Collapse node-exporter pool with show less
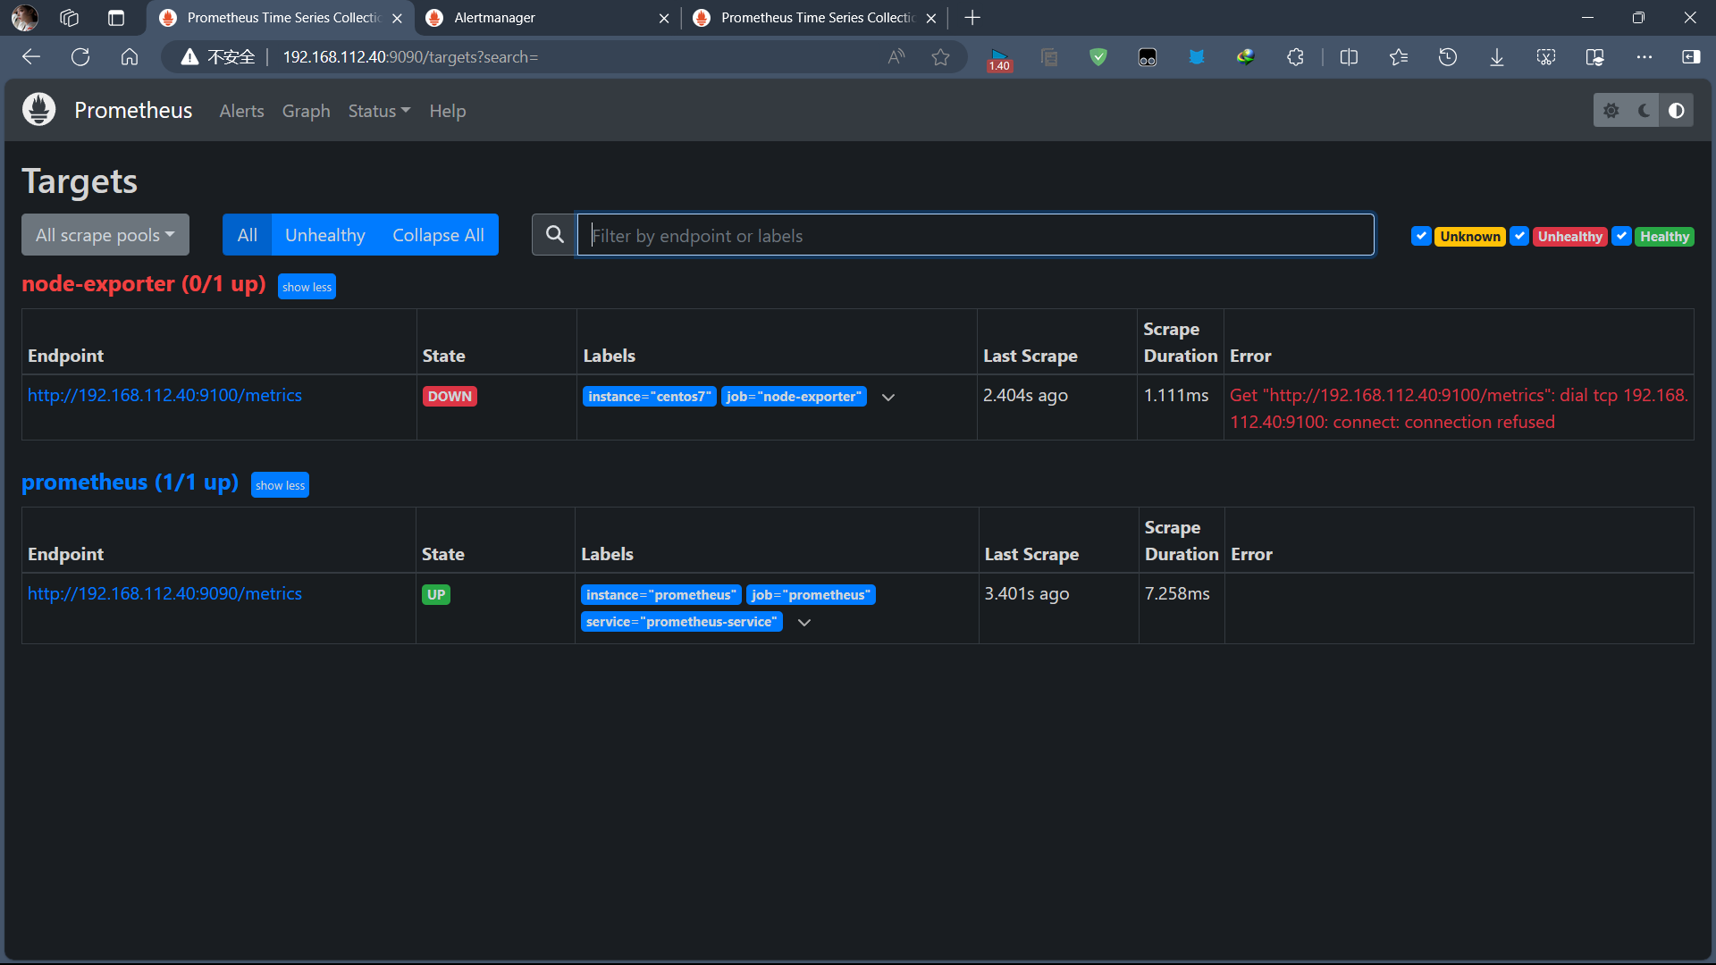 click(307, 287)
